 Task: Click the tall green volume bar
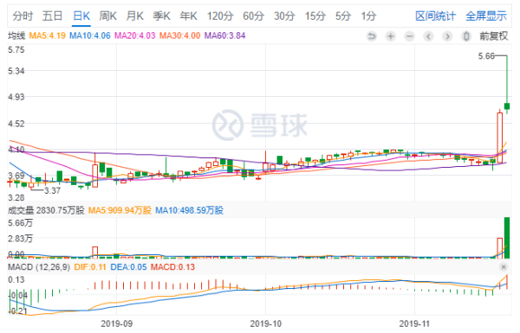point(507,238)
